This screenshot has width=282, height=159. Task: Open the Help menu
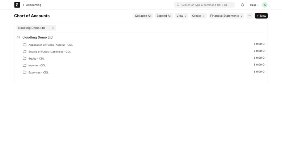click(x=254, y=5)
